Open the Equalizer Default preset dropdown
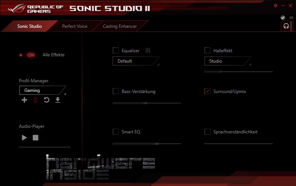The image size is (296, 186). click(136, 61)
